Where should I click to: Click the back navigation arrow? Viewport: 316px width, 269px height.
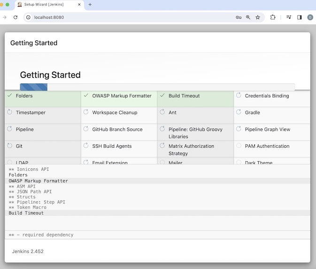pyautogui.click(x=5, y=17)
